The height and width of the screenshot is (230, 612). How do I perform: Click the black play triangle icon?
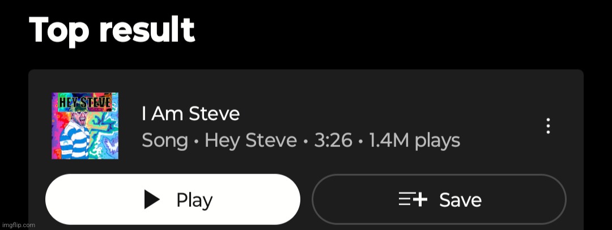(x=152, y=199)
